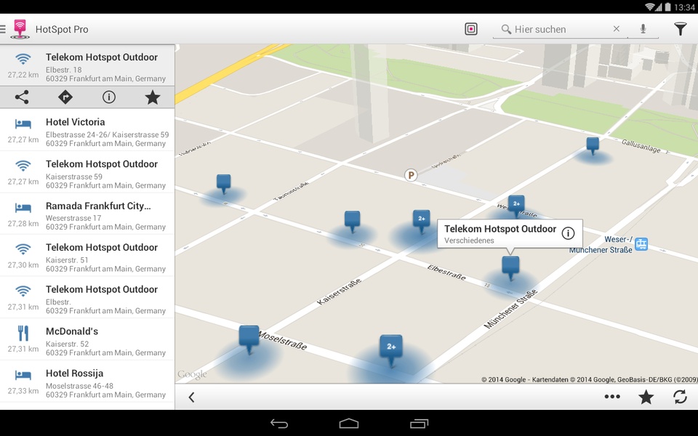Select Telekom Hotspot Outdoor at Elbestr. 18

[x=87, y=65]
